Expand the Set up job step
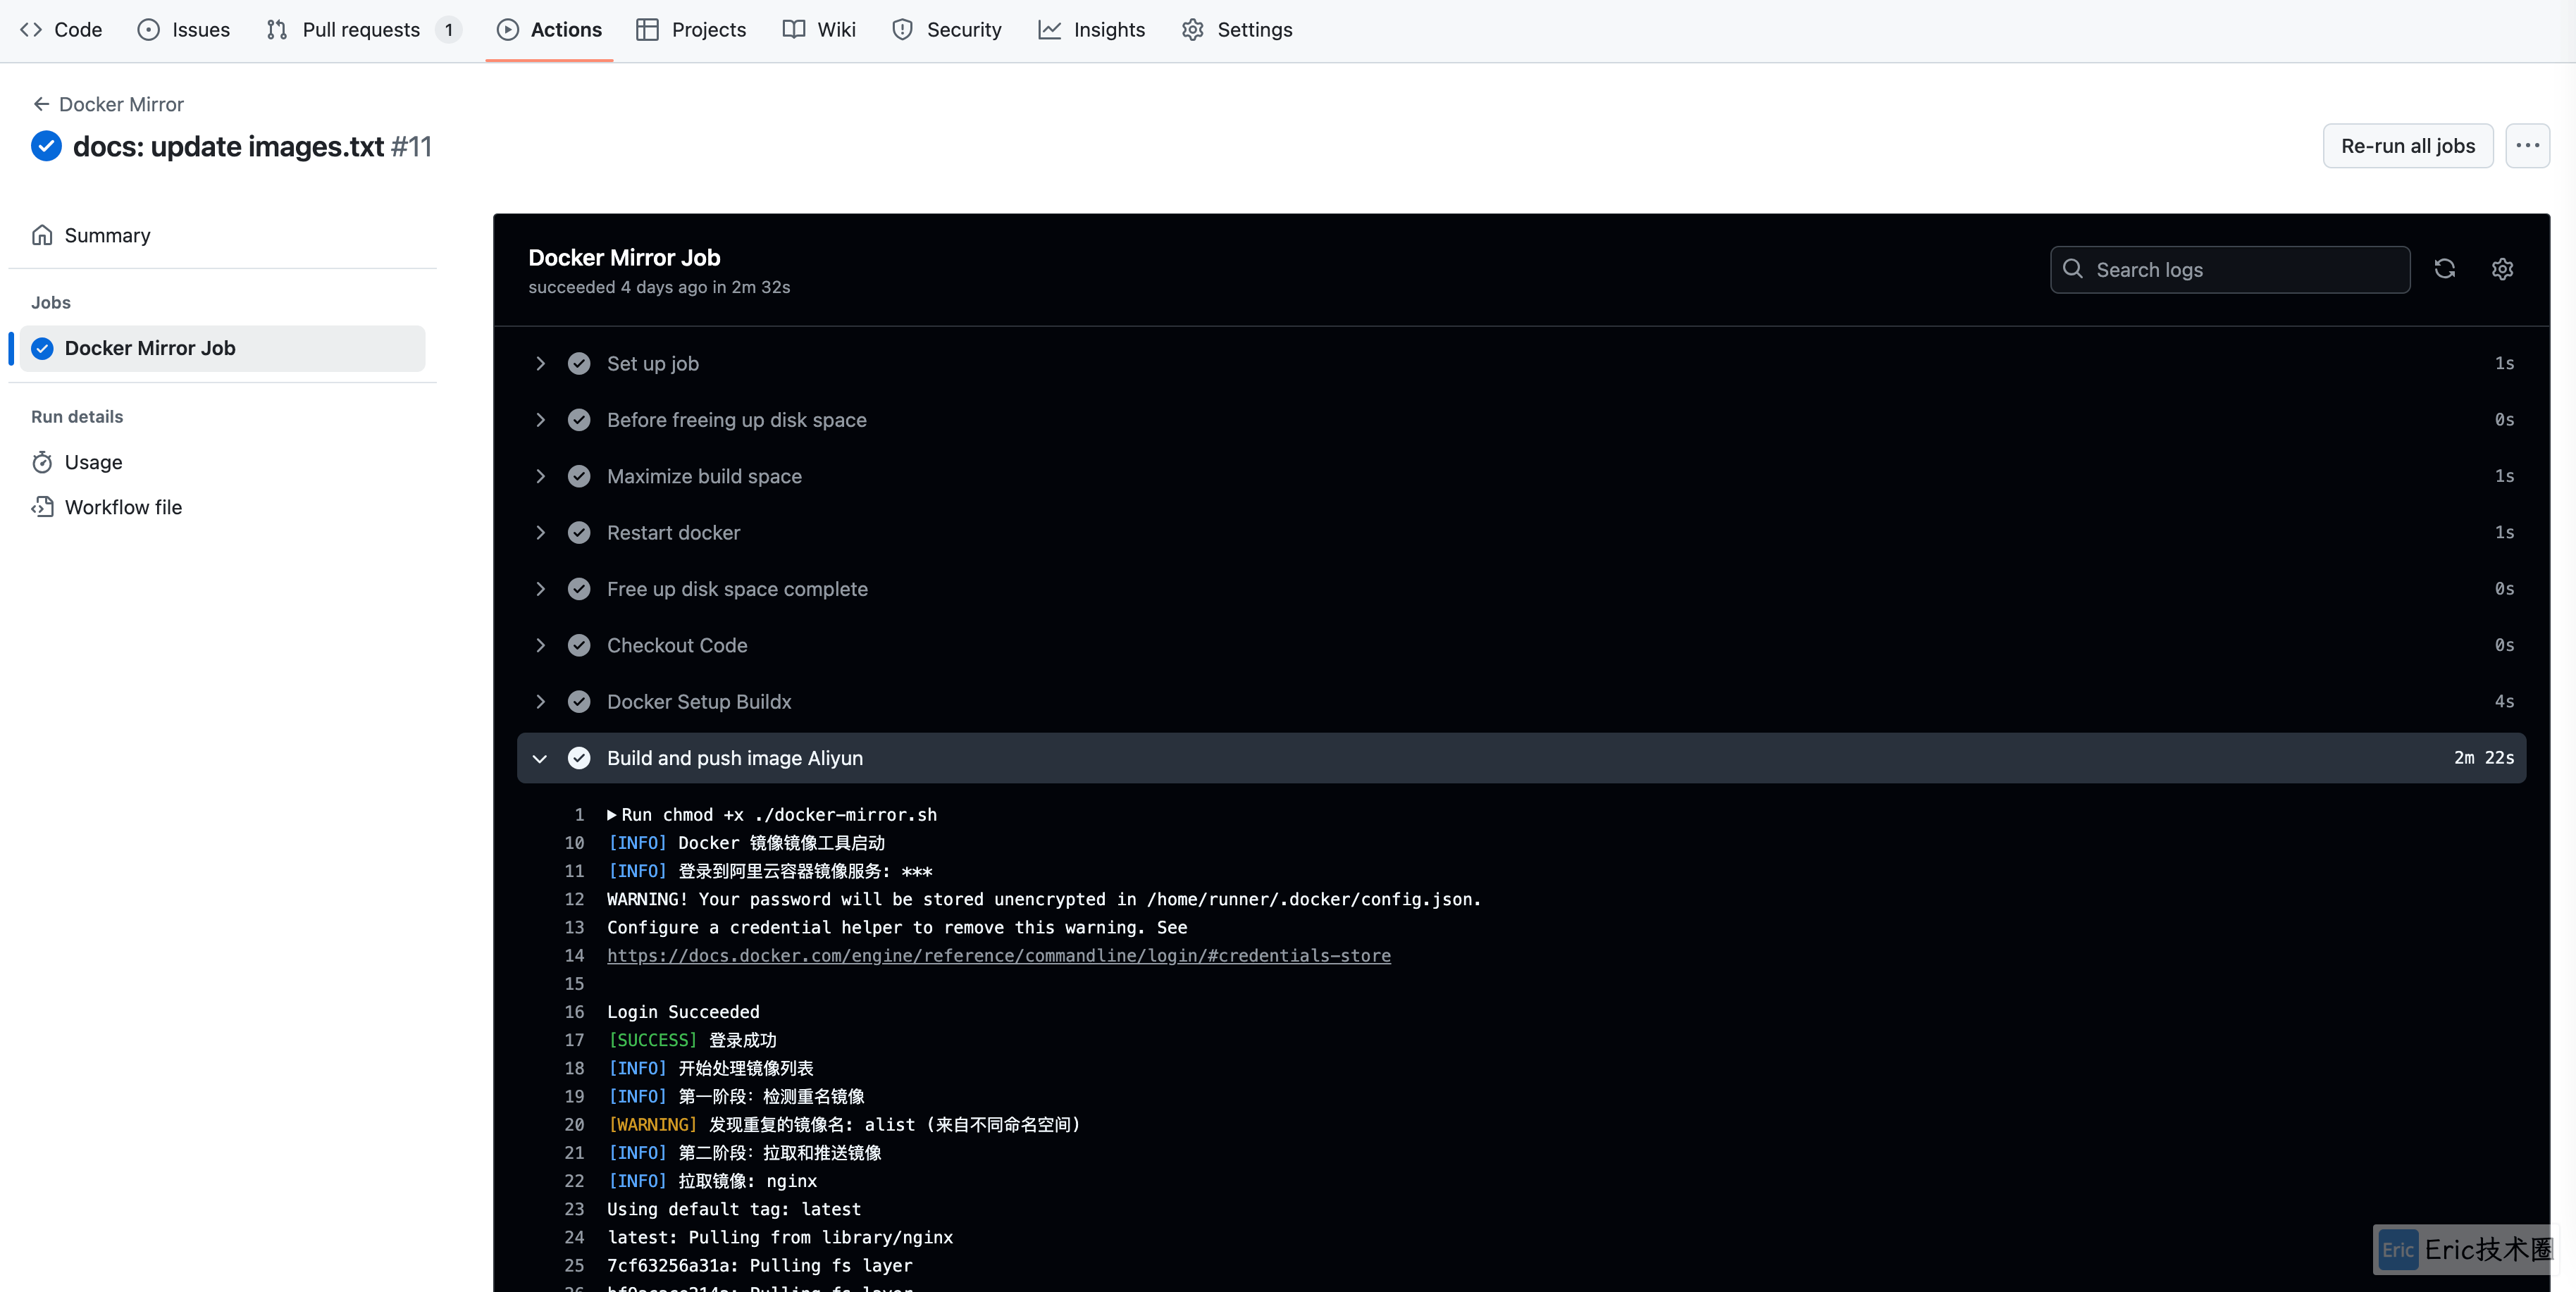 point(1521,363)
